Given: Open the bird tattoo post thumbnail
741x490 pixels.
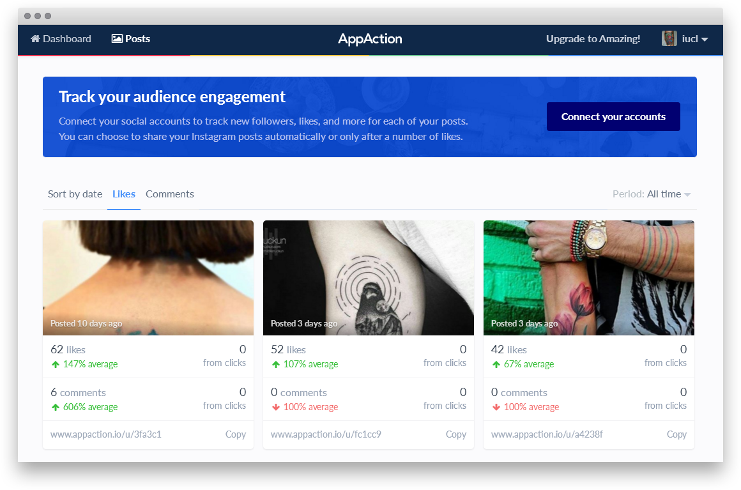Looking at the screenshot, I should [369, 278].
